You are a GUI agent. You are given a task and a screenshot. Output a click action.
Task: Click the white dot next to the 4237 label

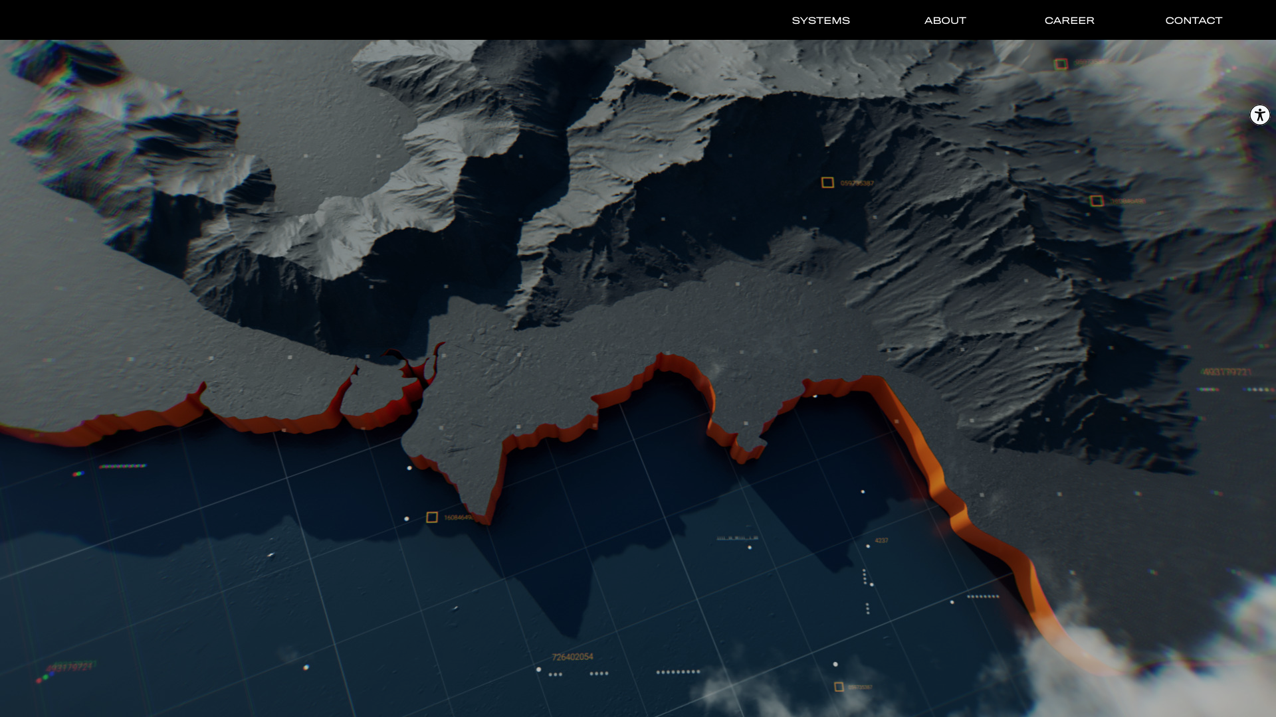pos(867,546)
